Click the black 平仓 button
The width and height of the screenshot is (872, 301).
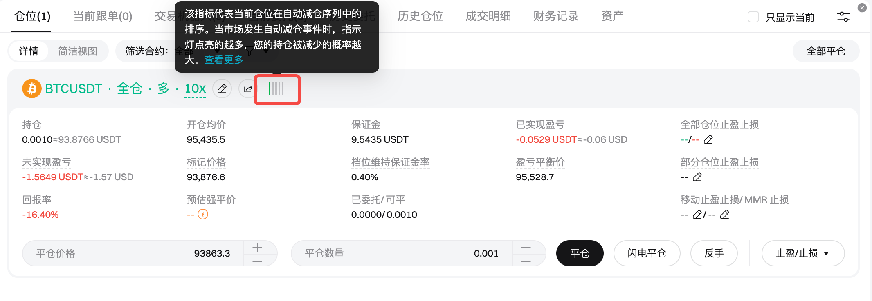coord(580,253)
